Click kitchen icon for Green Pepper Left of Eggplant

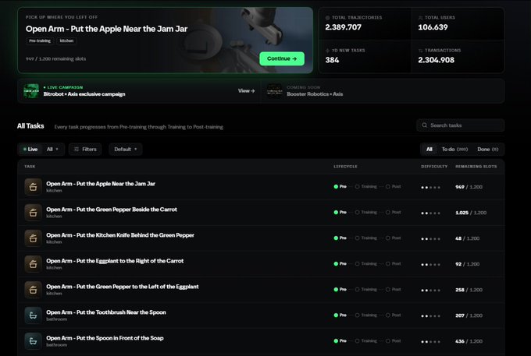[x=33, y=290]
